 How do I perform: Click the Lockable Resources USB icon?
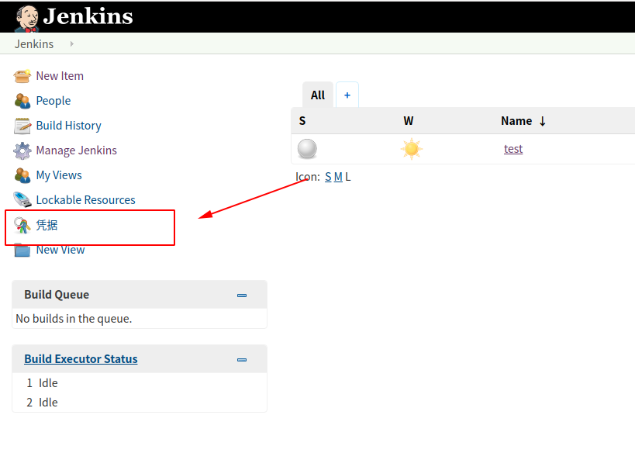point(22,200)
